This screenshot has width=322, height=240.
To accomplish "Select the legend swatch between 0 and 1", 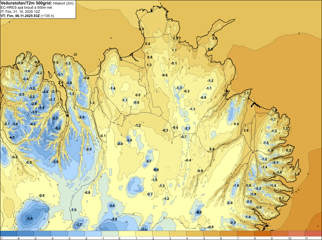I will point(127,234).
